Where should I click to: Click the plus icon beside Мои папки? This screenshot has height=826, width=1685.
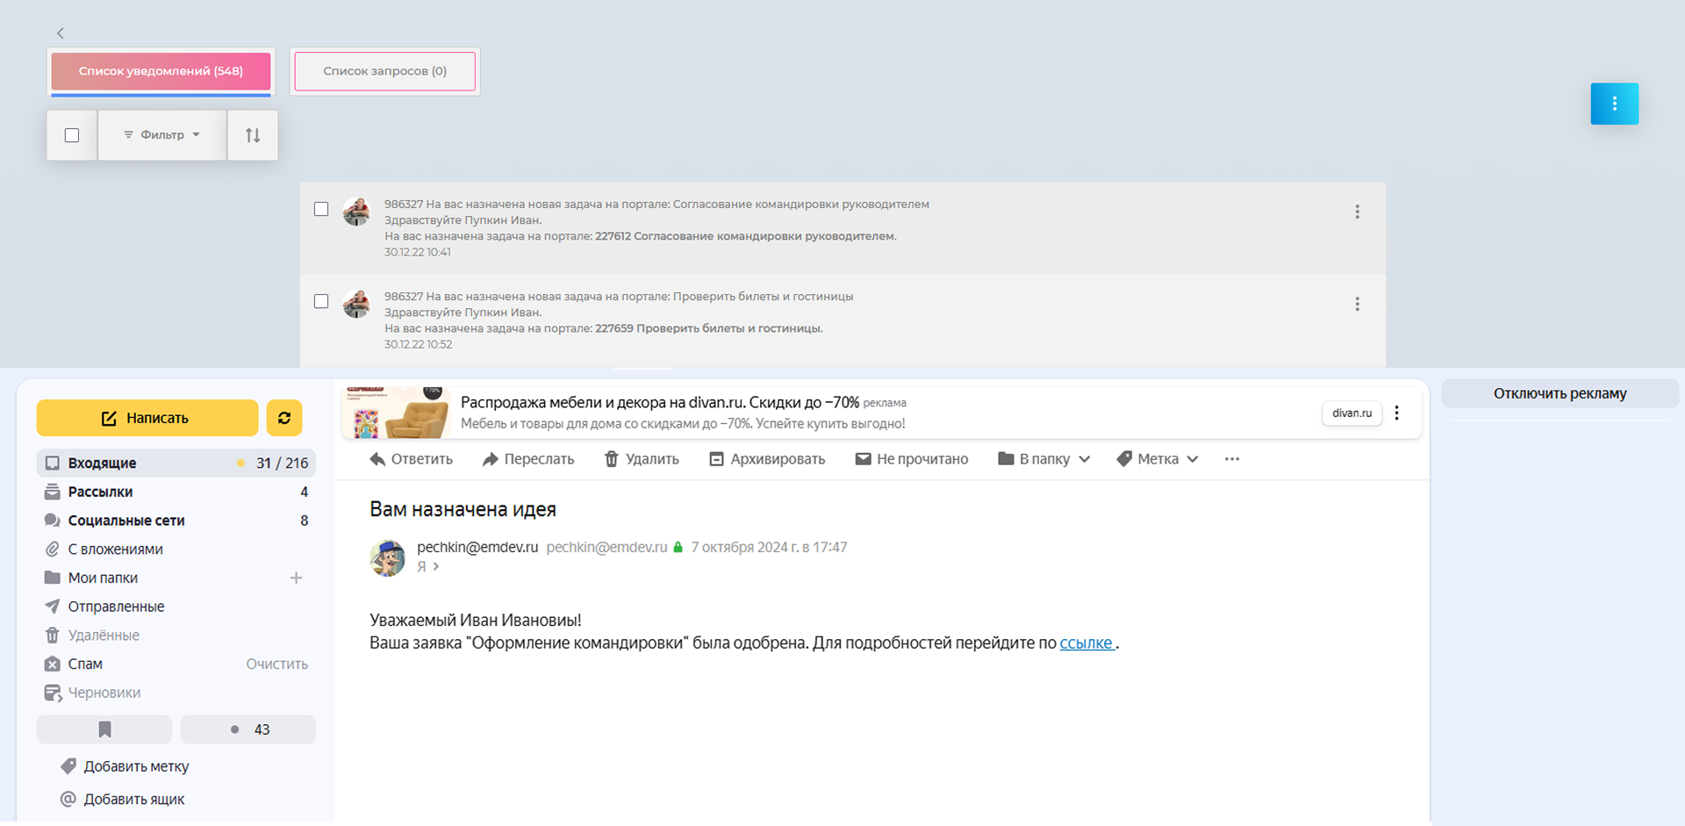(x=296, y=578)
